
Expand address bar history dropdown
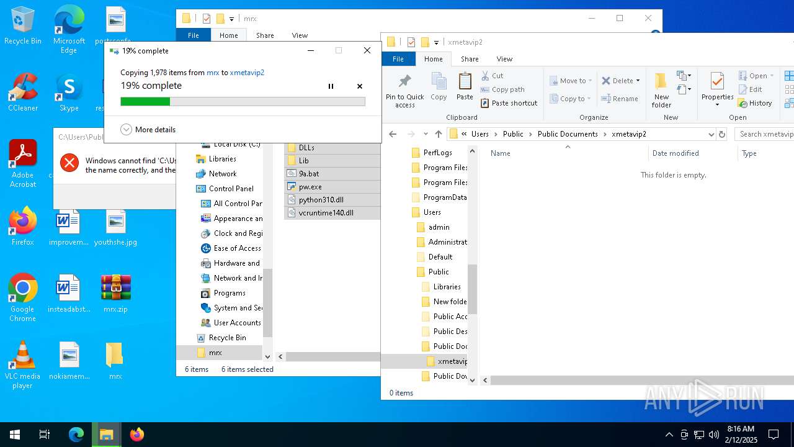(x=711, y=134)
